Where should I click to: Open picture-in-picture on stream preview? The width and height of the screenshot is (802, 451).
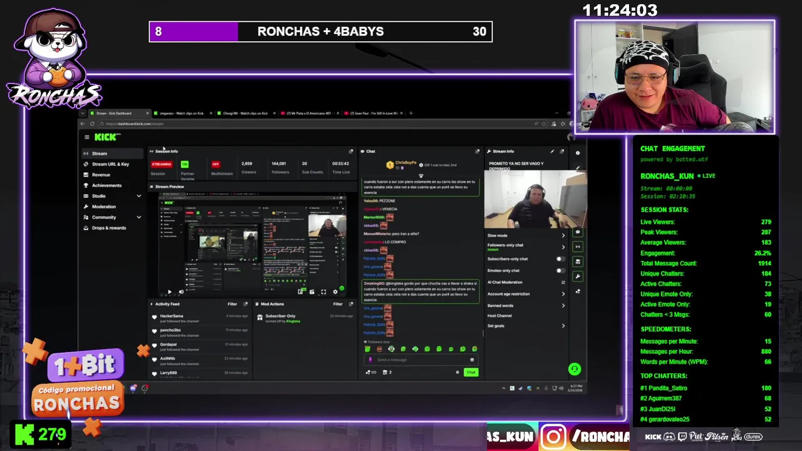301,292
